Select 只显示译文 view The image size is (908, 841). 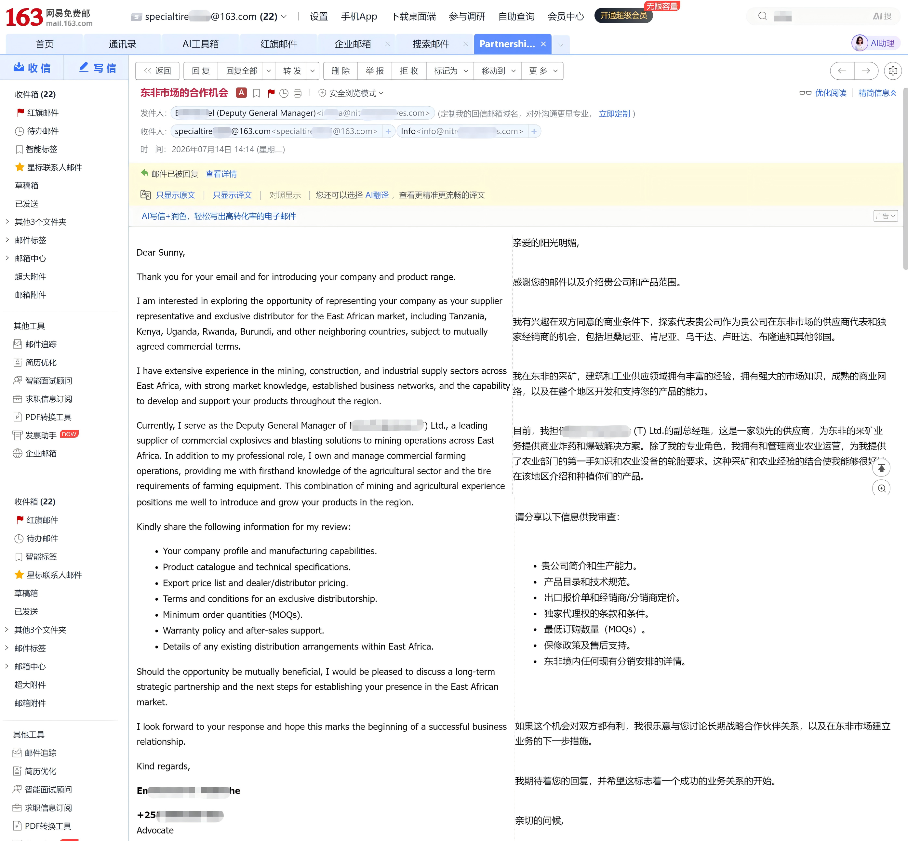232,195
